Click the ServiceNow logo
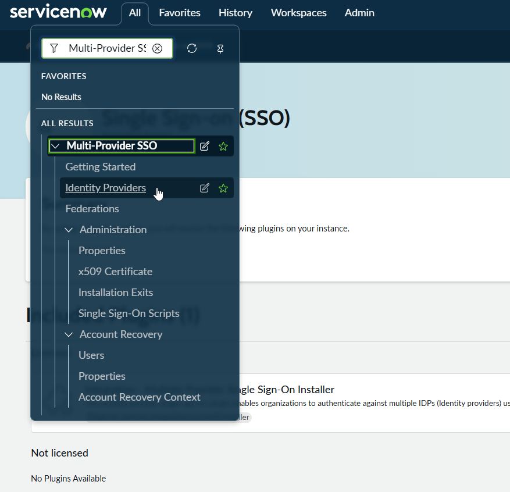The width and height of the screenshot is (510, 492). [58, 12]
